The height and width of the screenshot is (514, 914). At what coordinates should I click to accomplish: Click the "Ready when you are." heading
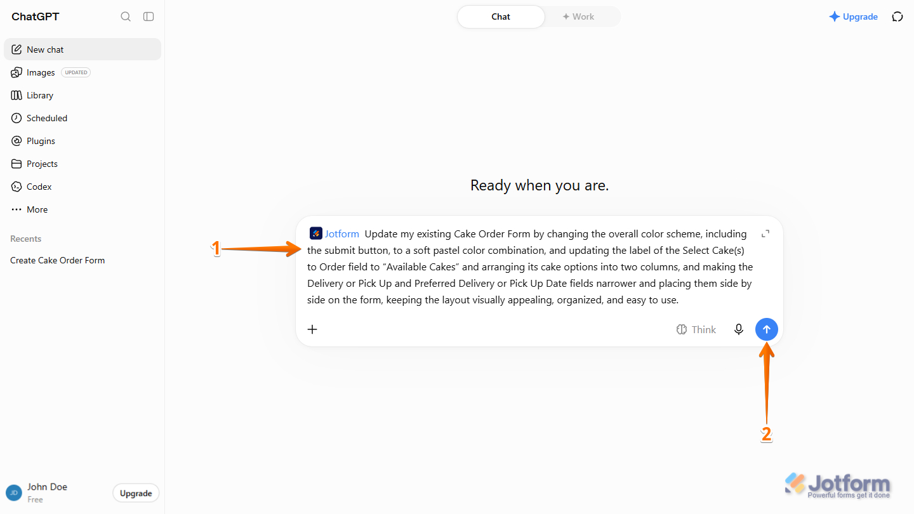[x=540, y=185]
